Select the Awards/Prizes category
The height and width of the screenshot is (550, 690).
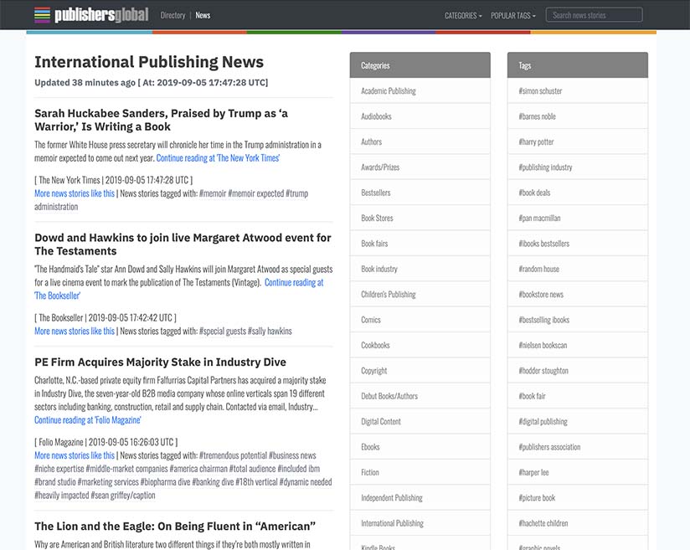420,167
